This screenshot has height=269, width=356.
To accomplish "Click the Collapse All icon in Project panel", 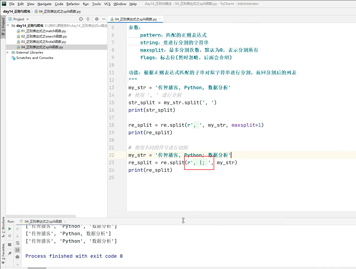I will point(88,19).
